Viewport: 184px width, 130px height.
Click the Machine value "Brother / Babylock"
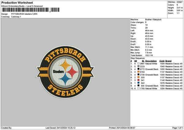[153, 20]
